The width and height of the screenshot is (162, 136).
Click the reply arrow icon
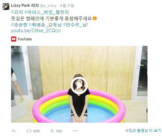pyautogui.click(x=14, y=131)
